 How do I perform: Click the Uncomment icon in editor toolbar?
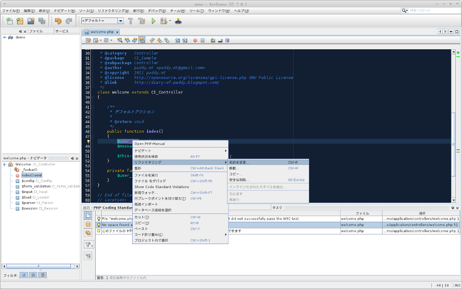click(220, 40)
